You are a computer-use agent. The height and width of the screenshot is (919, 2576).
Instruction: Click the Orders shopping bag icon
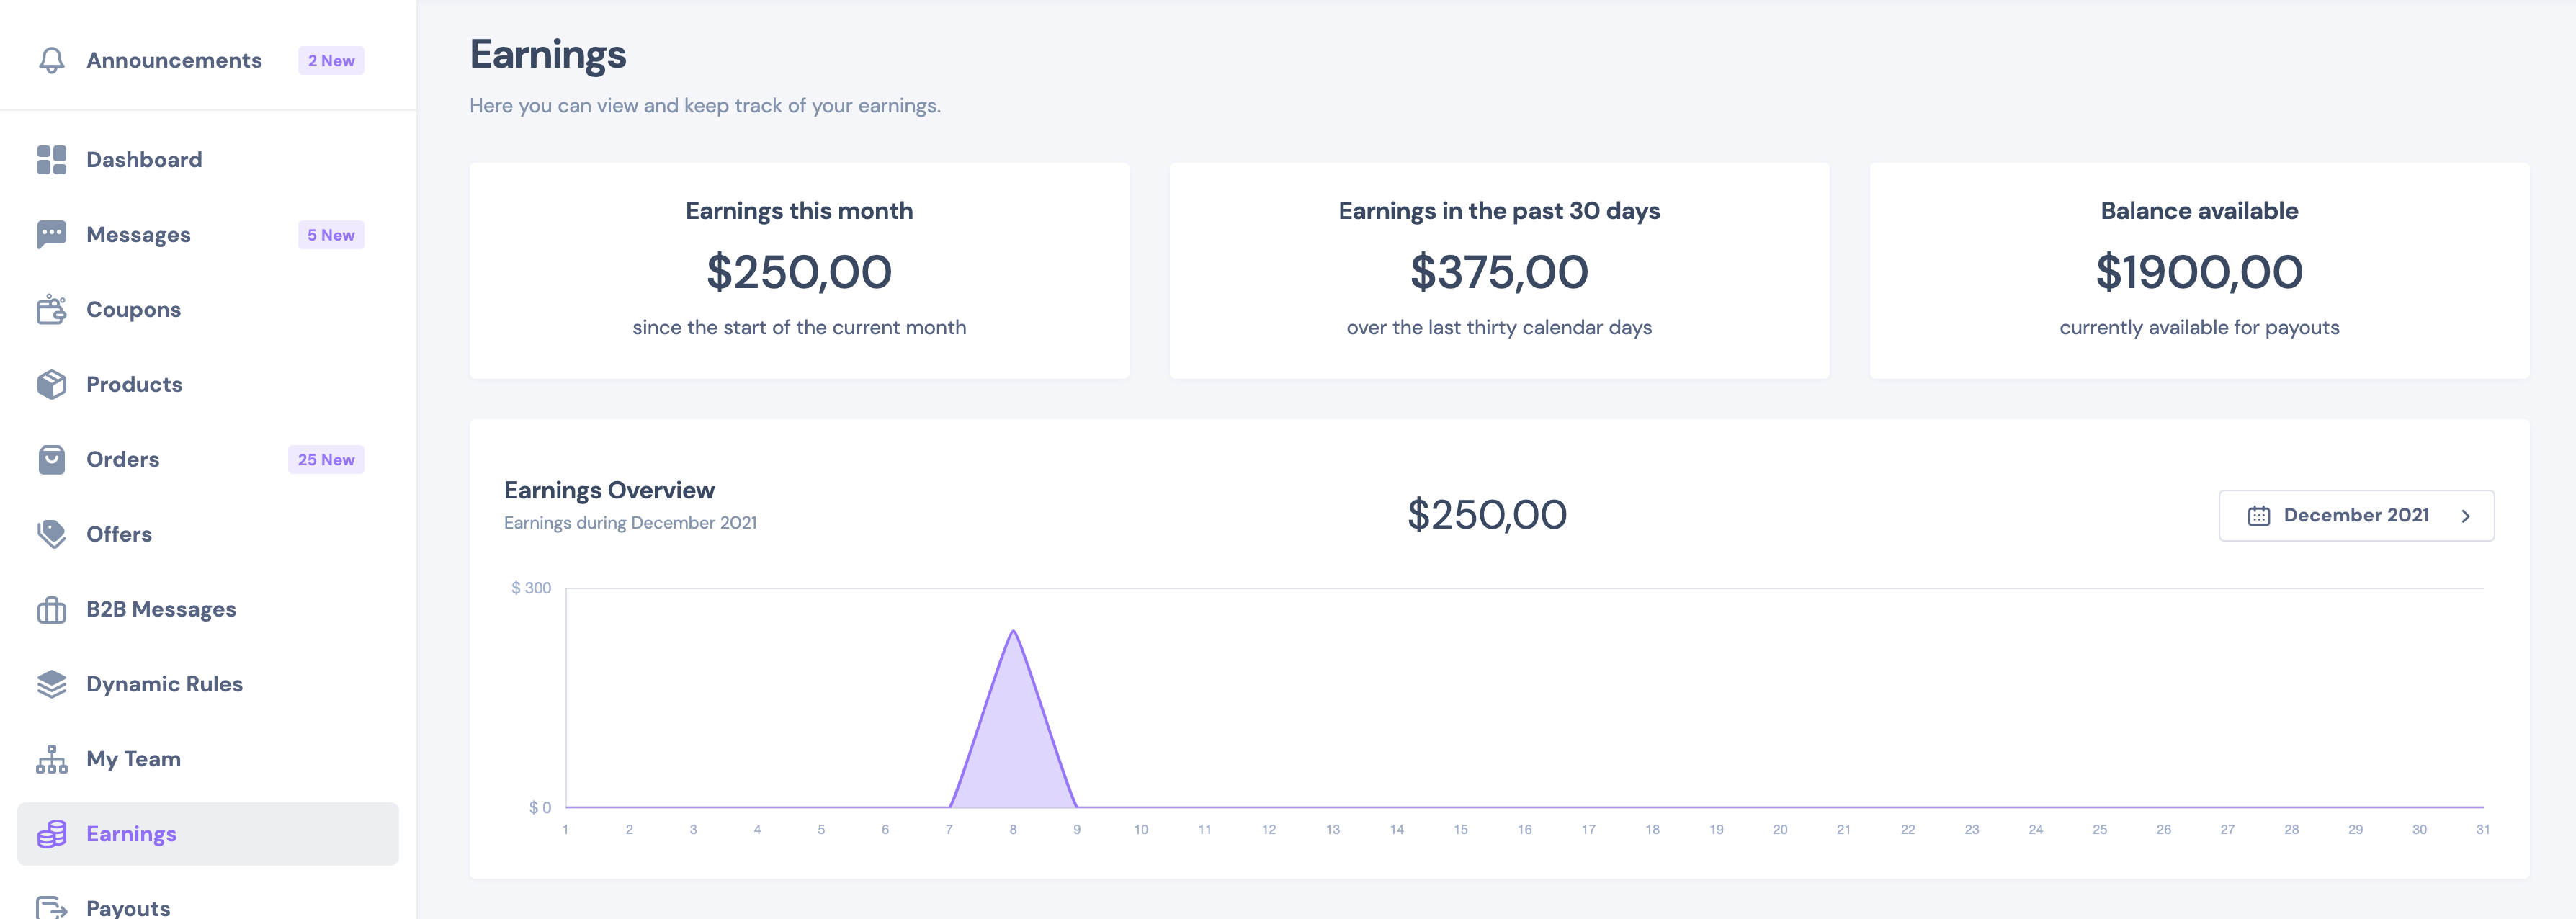52,460
